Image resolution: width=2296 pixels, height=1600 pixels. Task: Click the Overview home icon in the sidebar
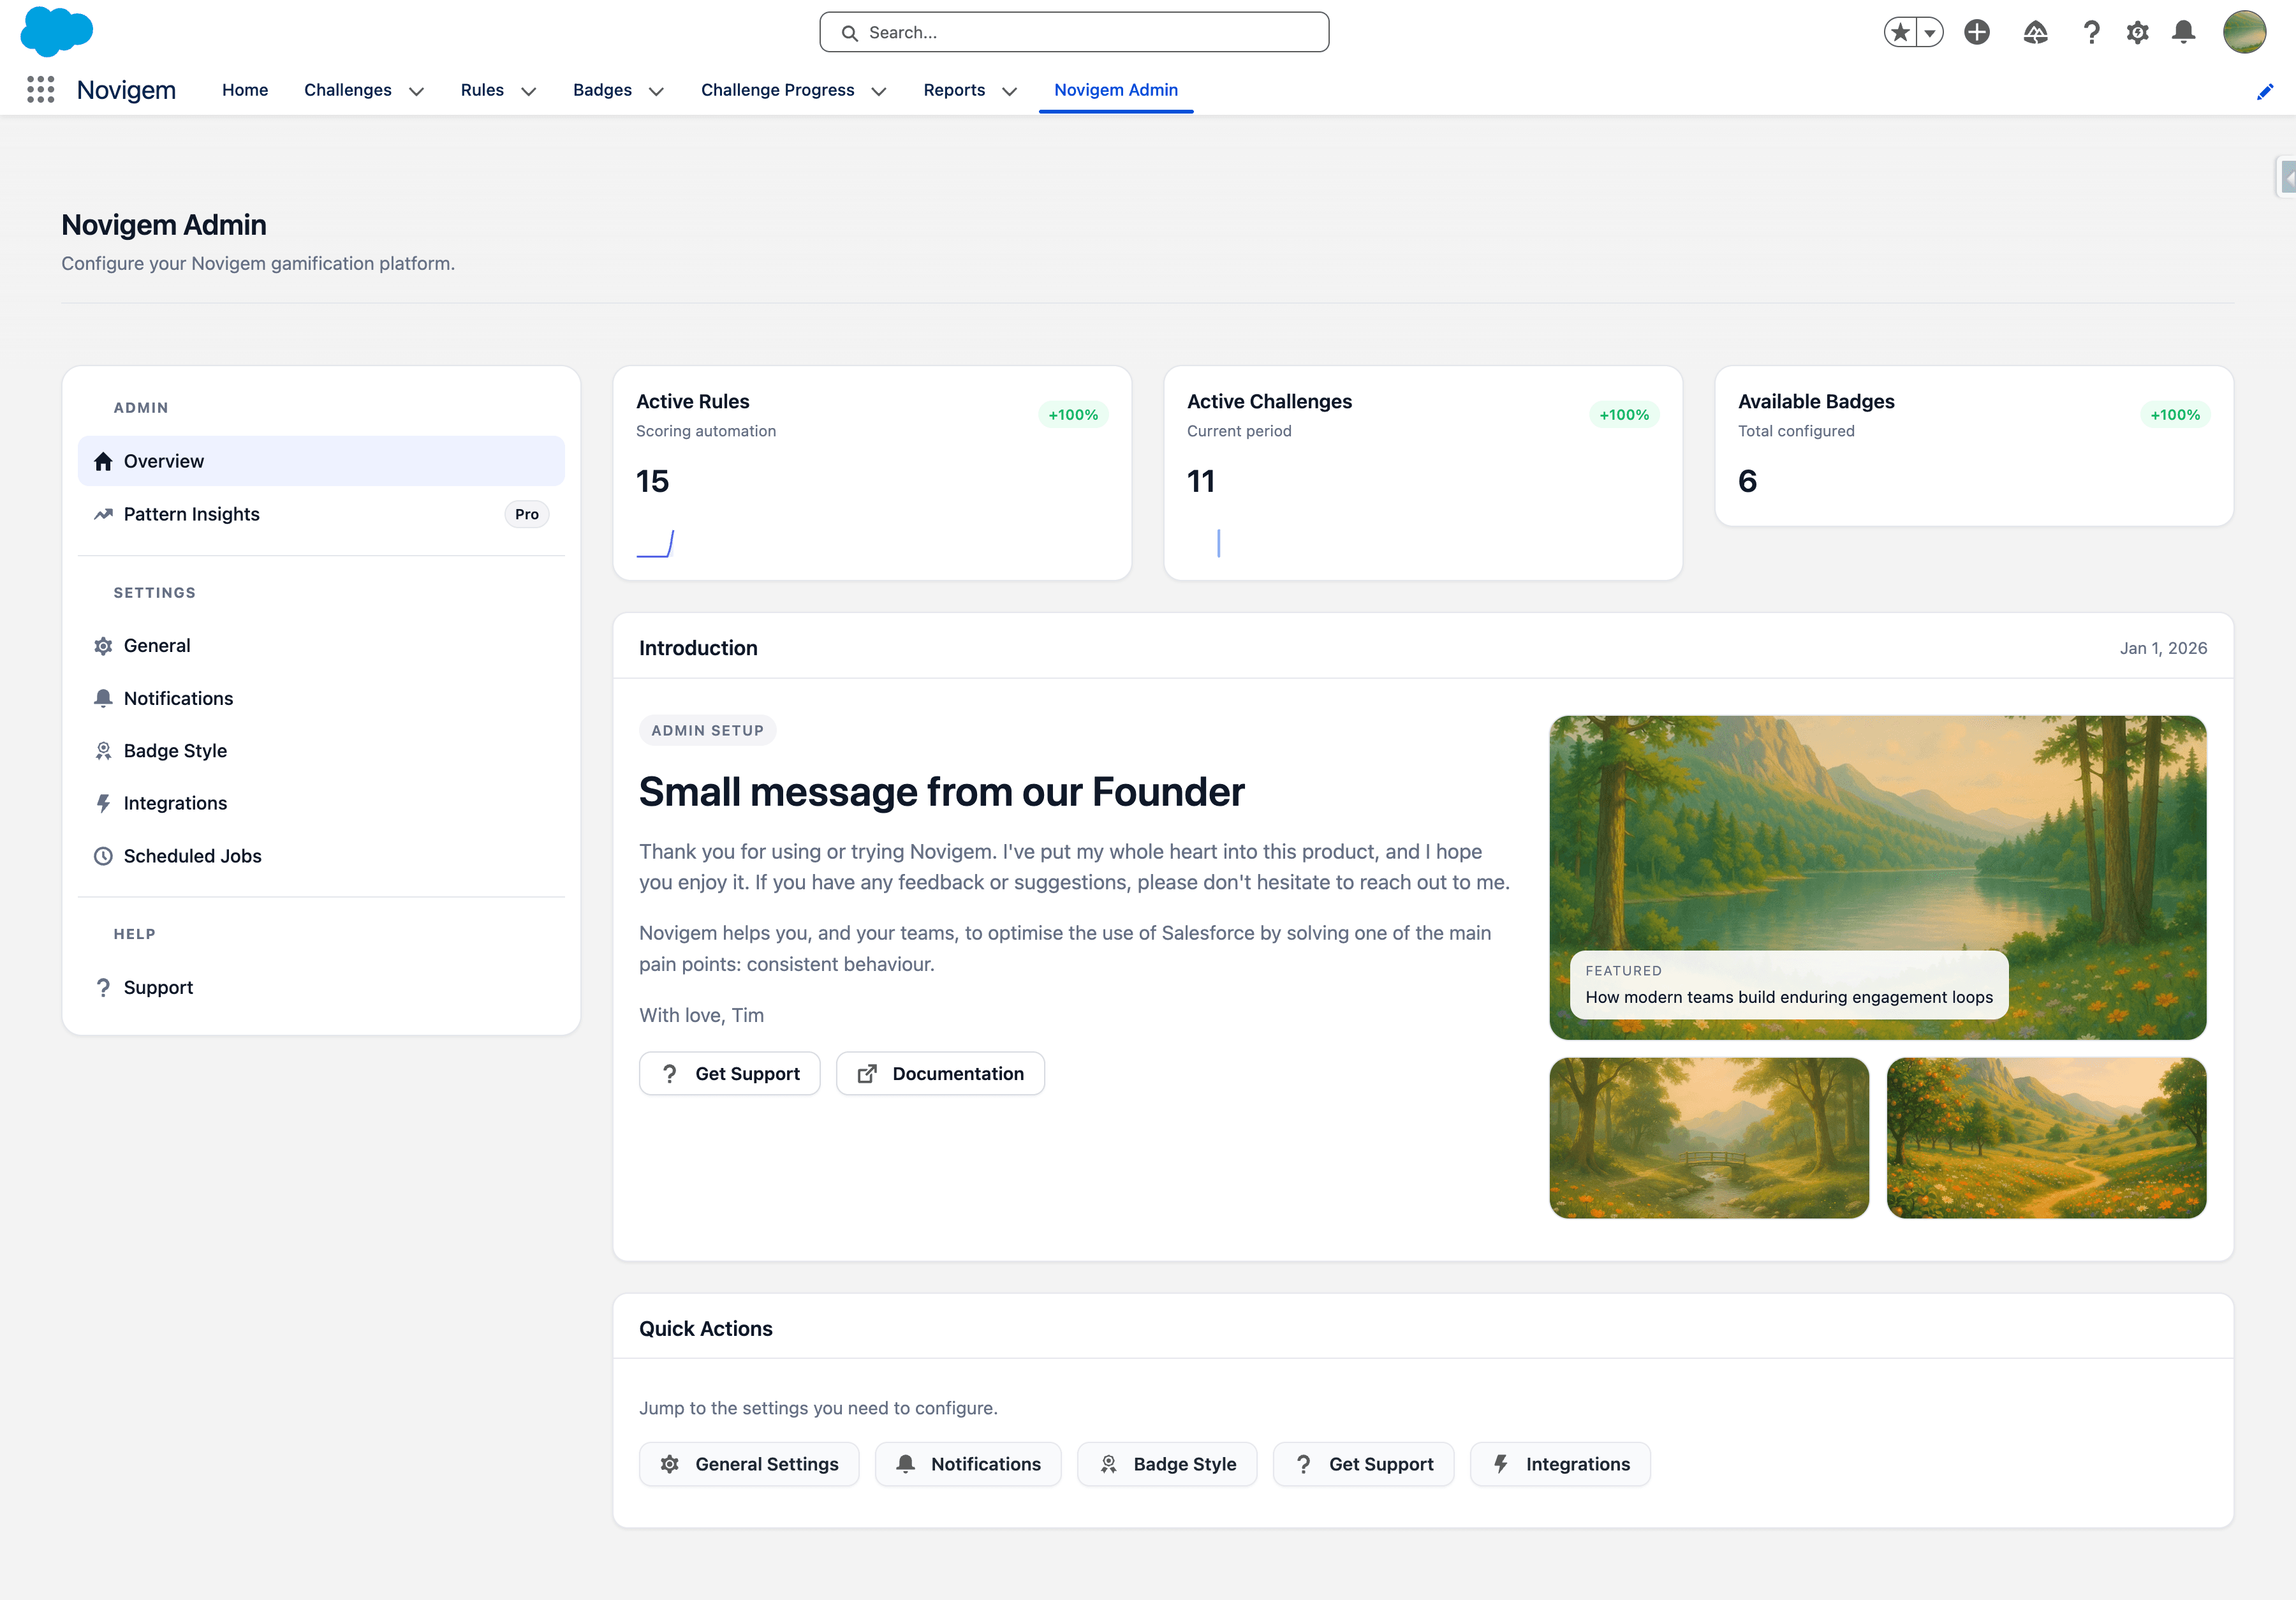tap(103, 461)
